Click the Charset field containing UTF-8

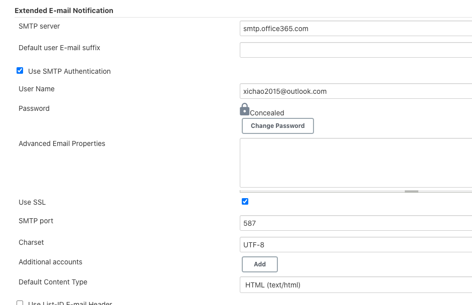[356, 245]
